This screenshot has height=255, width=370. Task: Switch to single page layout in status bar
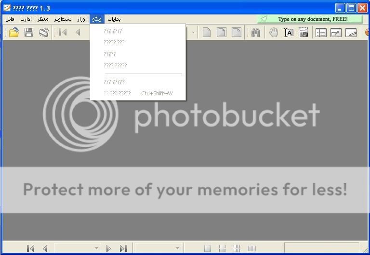(207, 248)
